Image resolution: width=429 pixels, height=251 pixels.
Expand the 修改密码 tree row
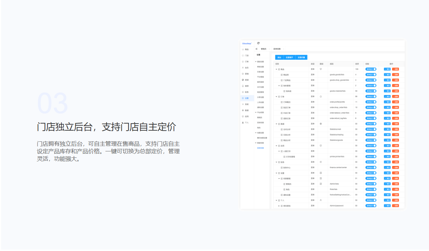click(x=279, y=206)
